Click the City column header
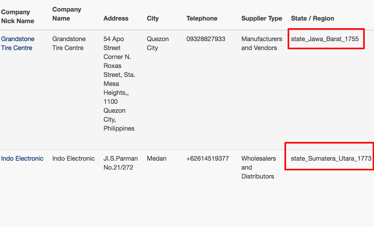 coord(153,18)
